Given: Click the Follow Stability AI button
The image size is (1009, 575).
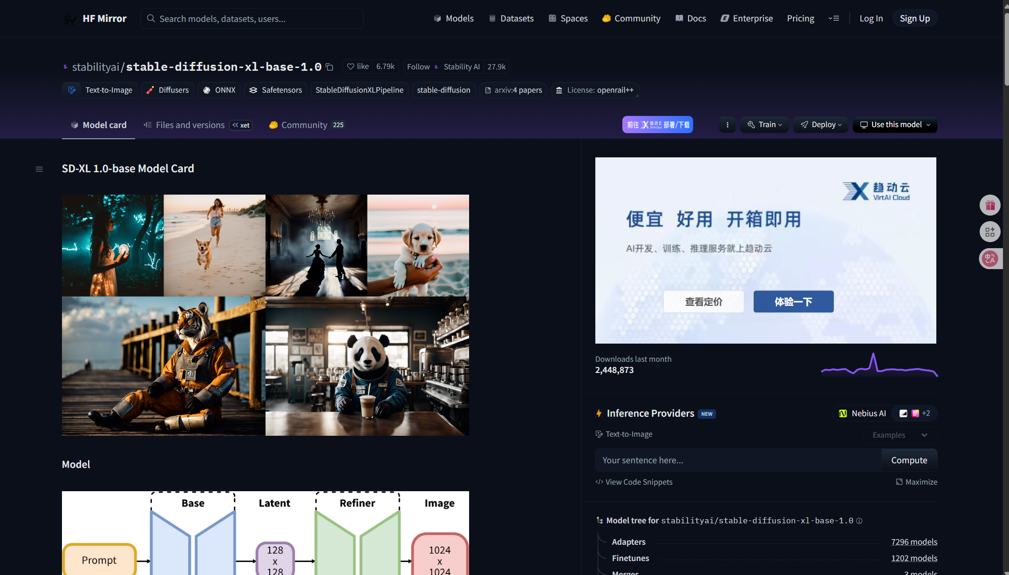Looking at the screenshot, I should pyautogui.click(x=443, y=67).
